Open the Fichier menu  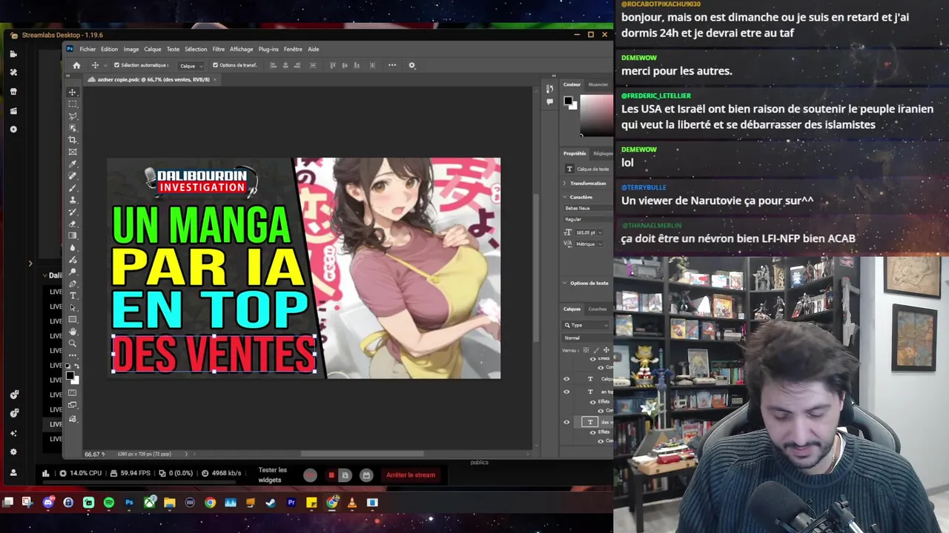[x=87, y=49]
